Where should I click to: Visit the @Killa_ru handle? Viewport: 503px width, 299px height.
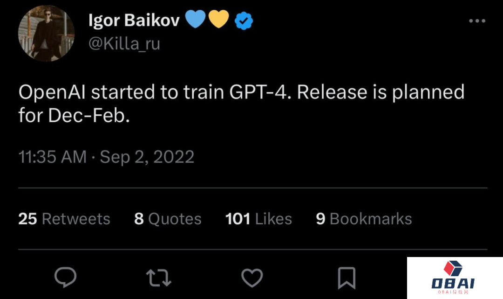[124, 44]
